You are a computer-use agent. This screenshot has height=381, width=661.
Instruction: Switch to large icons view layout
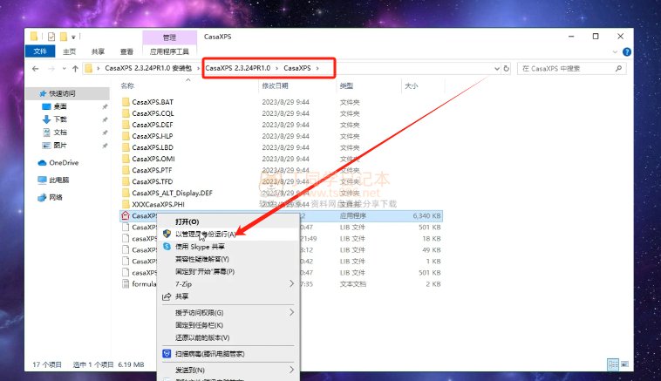pos(624,364)
